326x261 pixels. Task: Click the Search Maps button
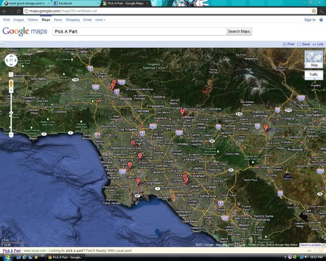[239, 31]
